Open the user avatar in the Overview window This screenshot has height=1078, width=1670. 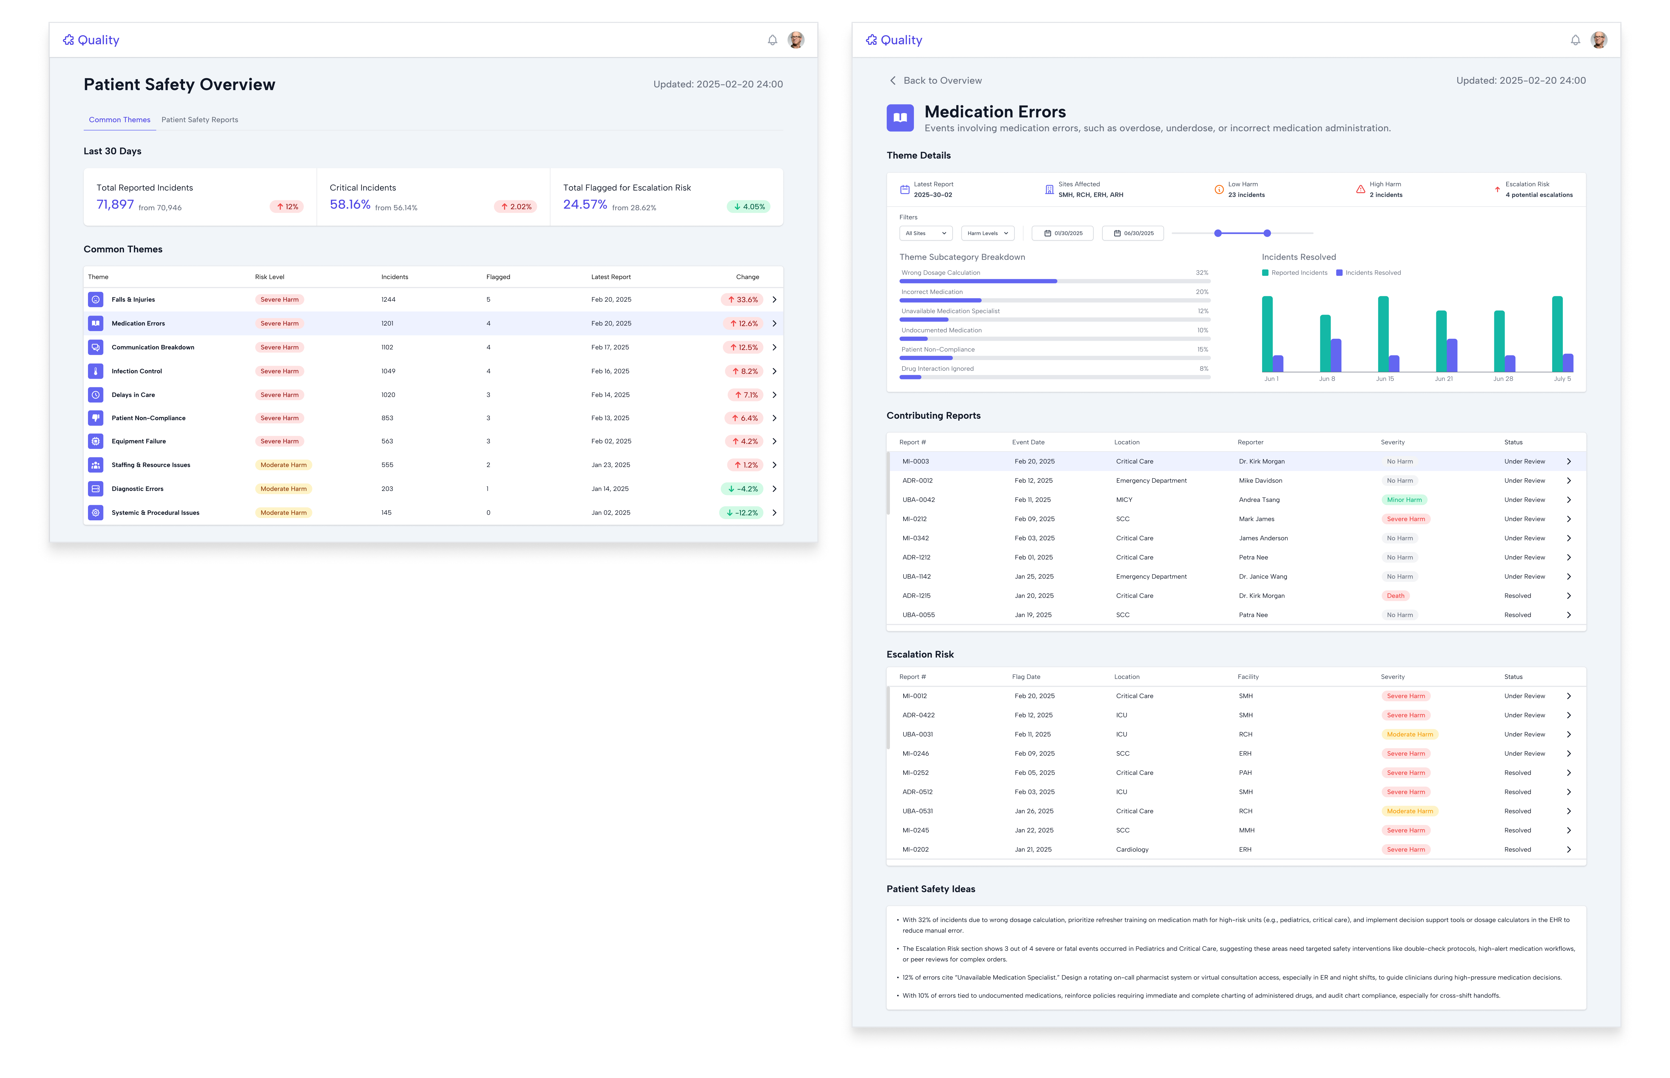796,40
